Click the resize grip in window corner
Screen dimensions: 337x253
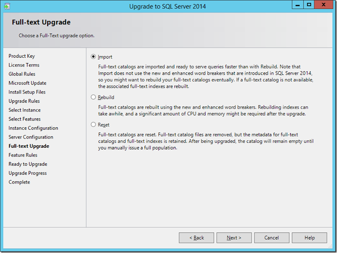coord(330,246)
